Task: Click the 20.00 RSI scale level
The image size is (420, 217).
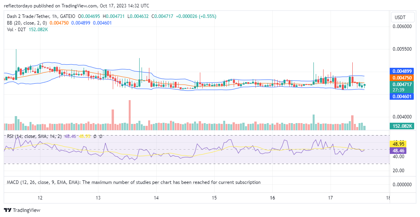Action: click(399, 170)
